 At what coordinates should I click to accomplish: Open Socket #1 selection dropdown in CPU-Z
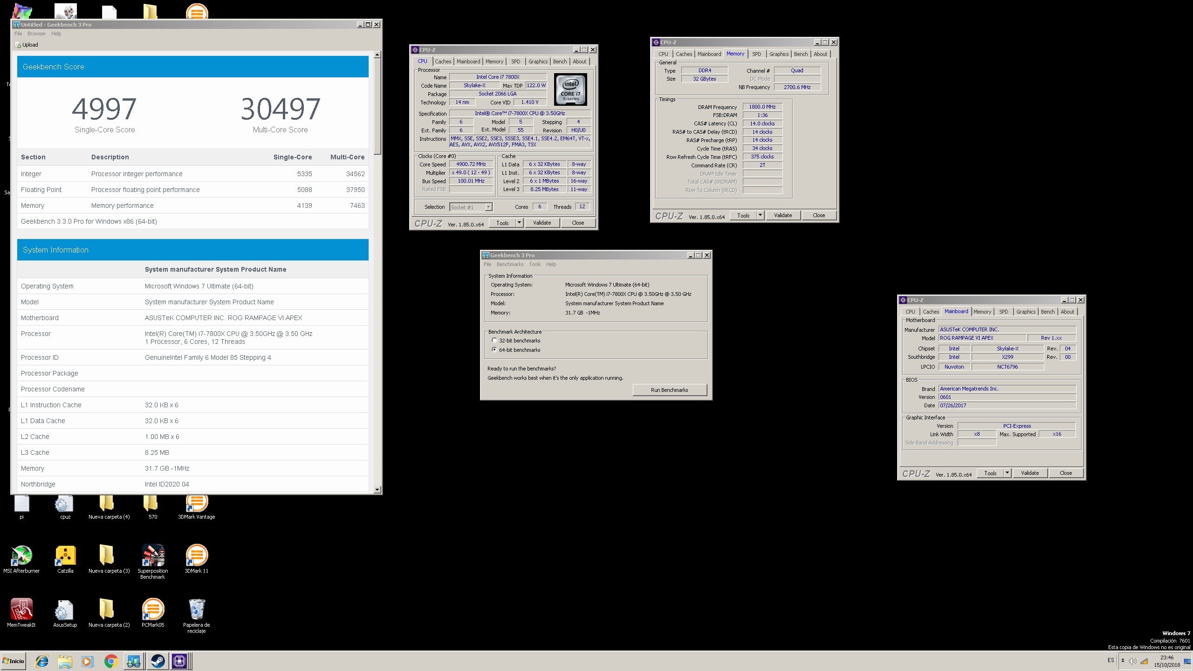(x=471, y=207)
